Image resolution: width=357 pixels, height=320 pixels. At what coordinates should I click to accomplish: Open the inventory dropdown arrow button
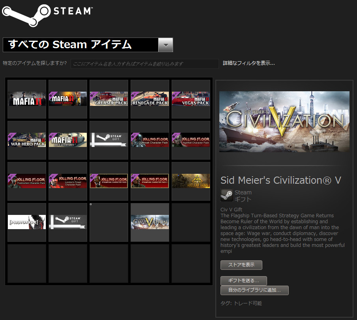166,45
